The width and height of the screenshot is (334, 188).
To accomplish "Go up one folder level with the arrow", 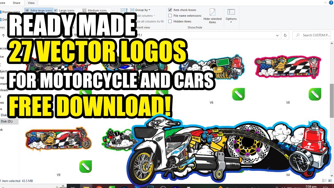I will 3,35.
